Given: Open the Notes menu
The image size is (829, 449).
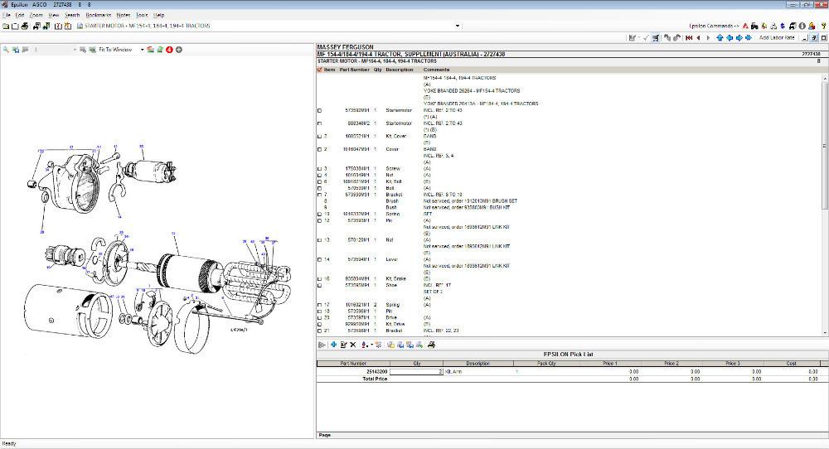Looking at the screenshot, I should (x=124, y=15).
